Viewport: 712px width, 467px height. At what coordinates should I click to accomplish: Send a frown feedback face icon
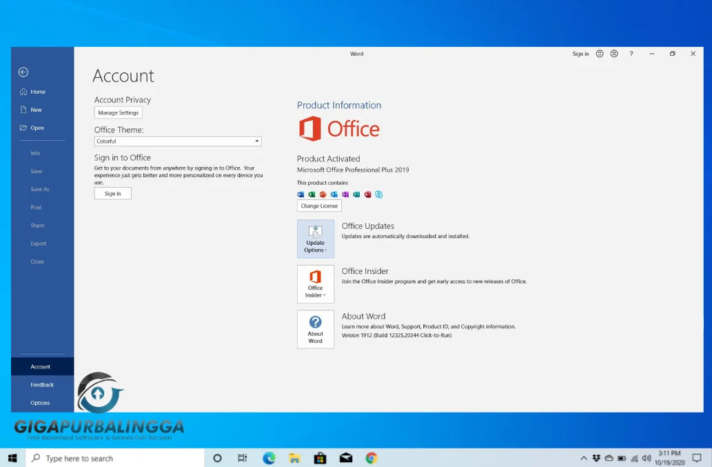coord(614,54)
